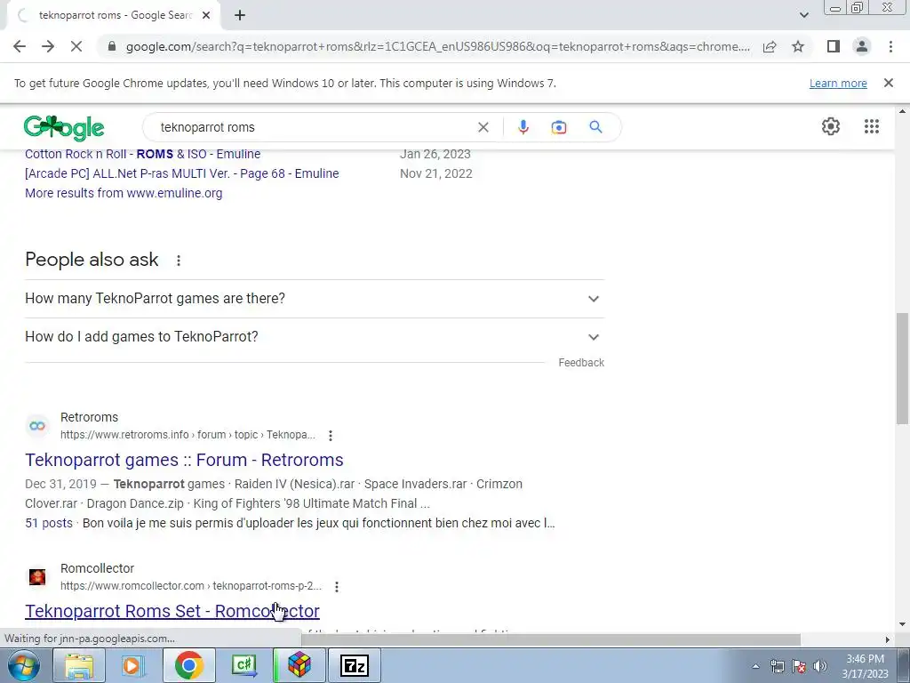Open Cotton Rock n Roll ROMS & ISO link
The width and height of the screenshot is (910, 683).
[143, 154]
